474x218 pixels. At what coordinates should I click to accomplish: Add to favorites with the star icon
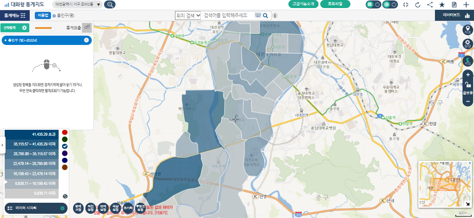click(x=442, y=5)
